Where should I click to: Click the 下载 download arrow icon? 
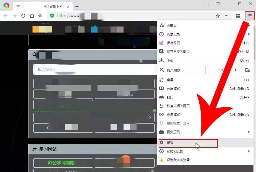point(161,60)
